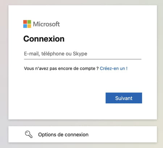163x148 pixels.
Task: Open the Créez-en un ! link
Action: pyautogui.click(x=114, y=69)
